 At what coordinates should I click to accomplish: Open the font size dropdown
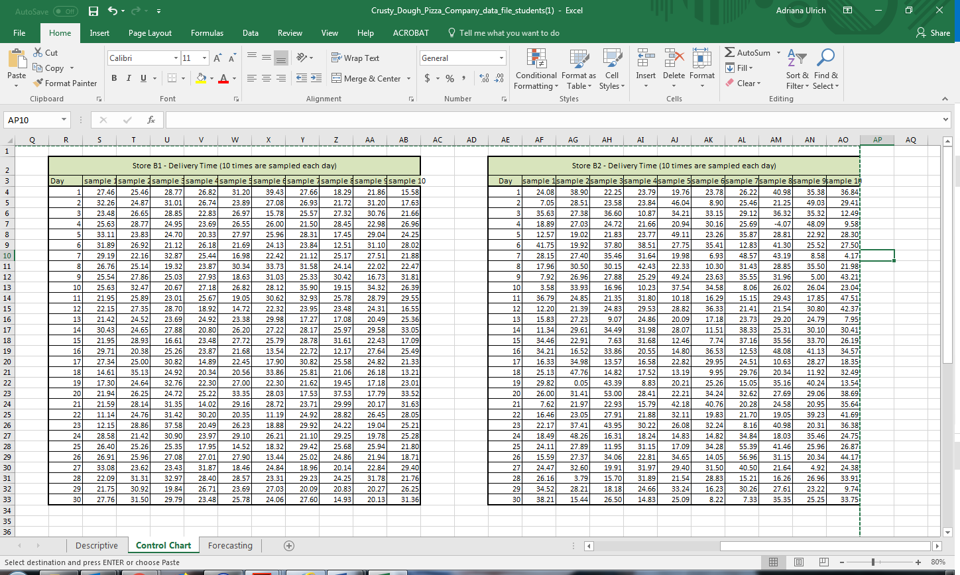204,58
